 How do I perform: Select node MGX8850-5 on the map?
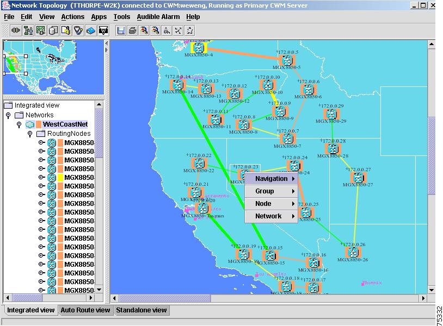[x=287, y=60]
